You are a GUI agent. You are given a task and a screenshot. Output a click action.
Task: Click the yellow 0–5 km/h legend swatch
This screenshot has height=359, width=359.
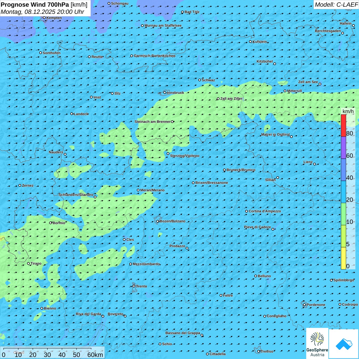[x=343, y=258]
